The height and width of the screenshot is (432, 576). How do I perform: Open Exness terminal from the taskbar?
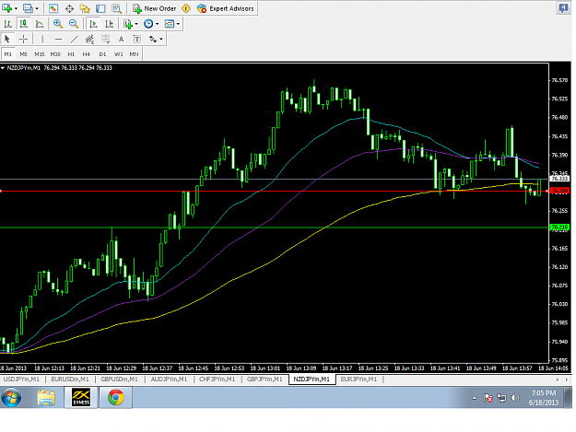pos(81,398)
